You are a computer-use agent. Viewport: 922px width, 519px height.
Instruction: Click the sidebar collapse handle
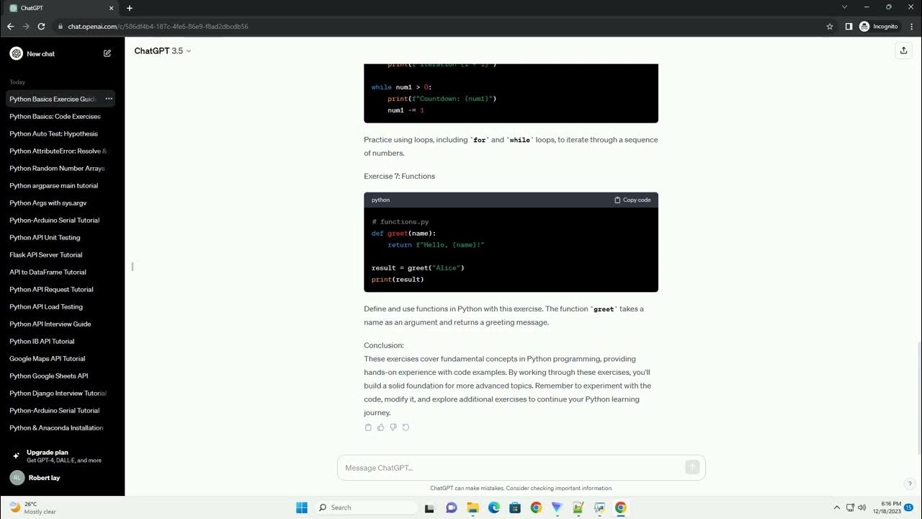(x=133, y=267)
